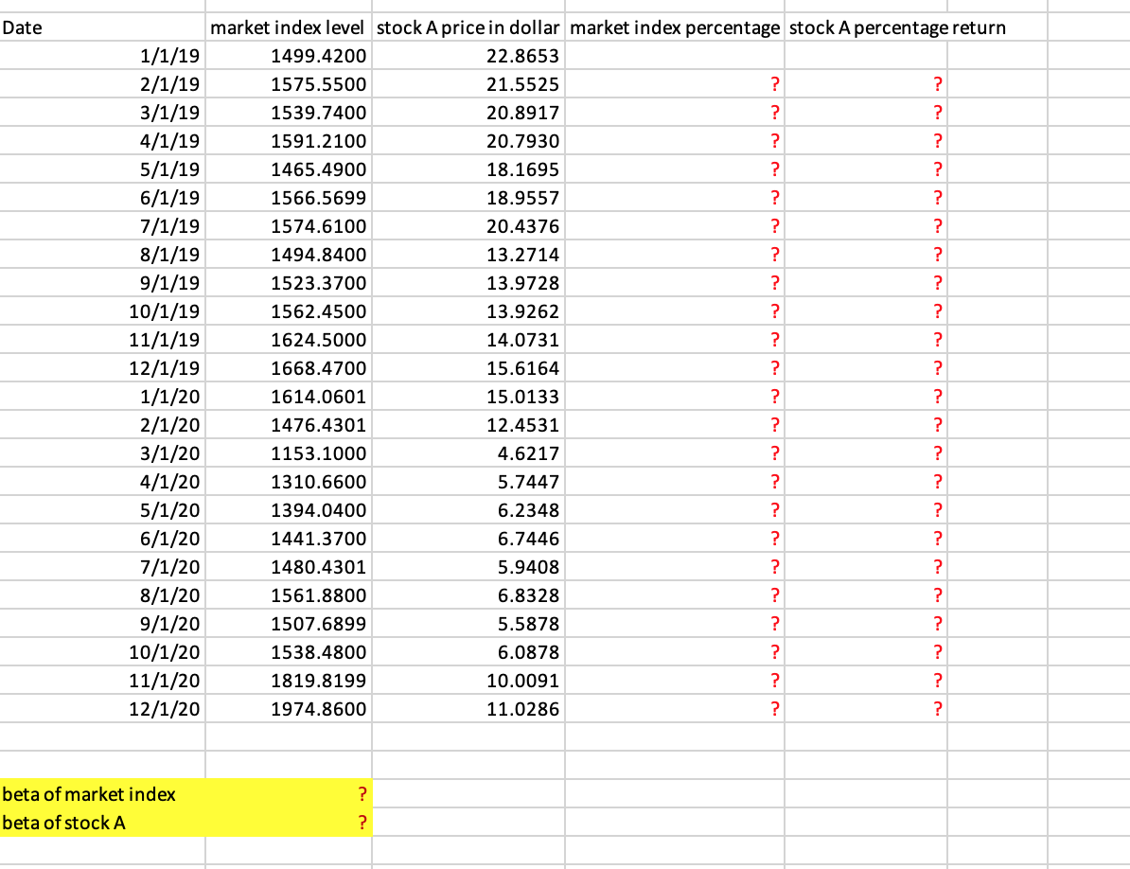The height and width of the screenshot is (869, 1130).
Task: Click the date cell 10/1/20
Action: pyautogui.click(x=102, y=652)
